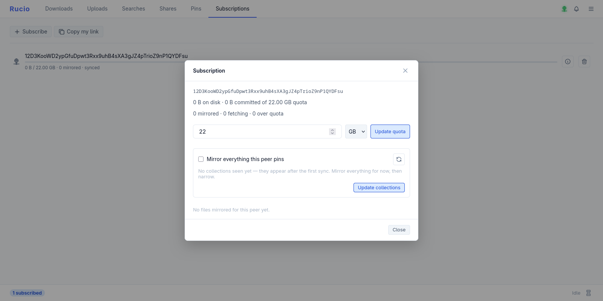Increment the quota number stepper

click(x=332, y=130)
